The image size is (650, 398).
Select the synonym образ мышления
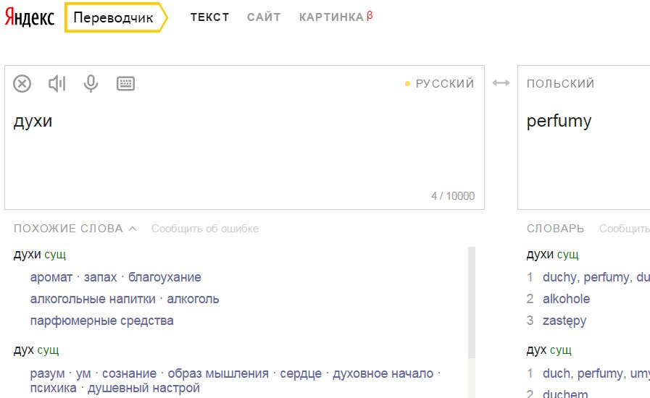(x=218, y=373)
